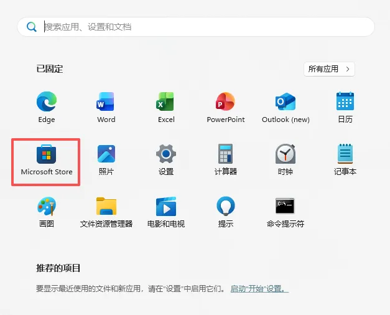Open 记事本 notepad
Screen dimensions: 390x315
[x=345, y=159]
